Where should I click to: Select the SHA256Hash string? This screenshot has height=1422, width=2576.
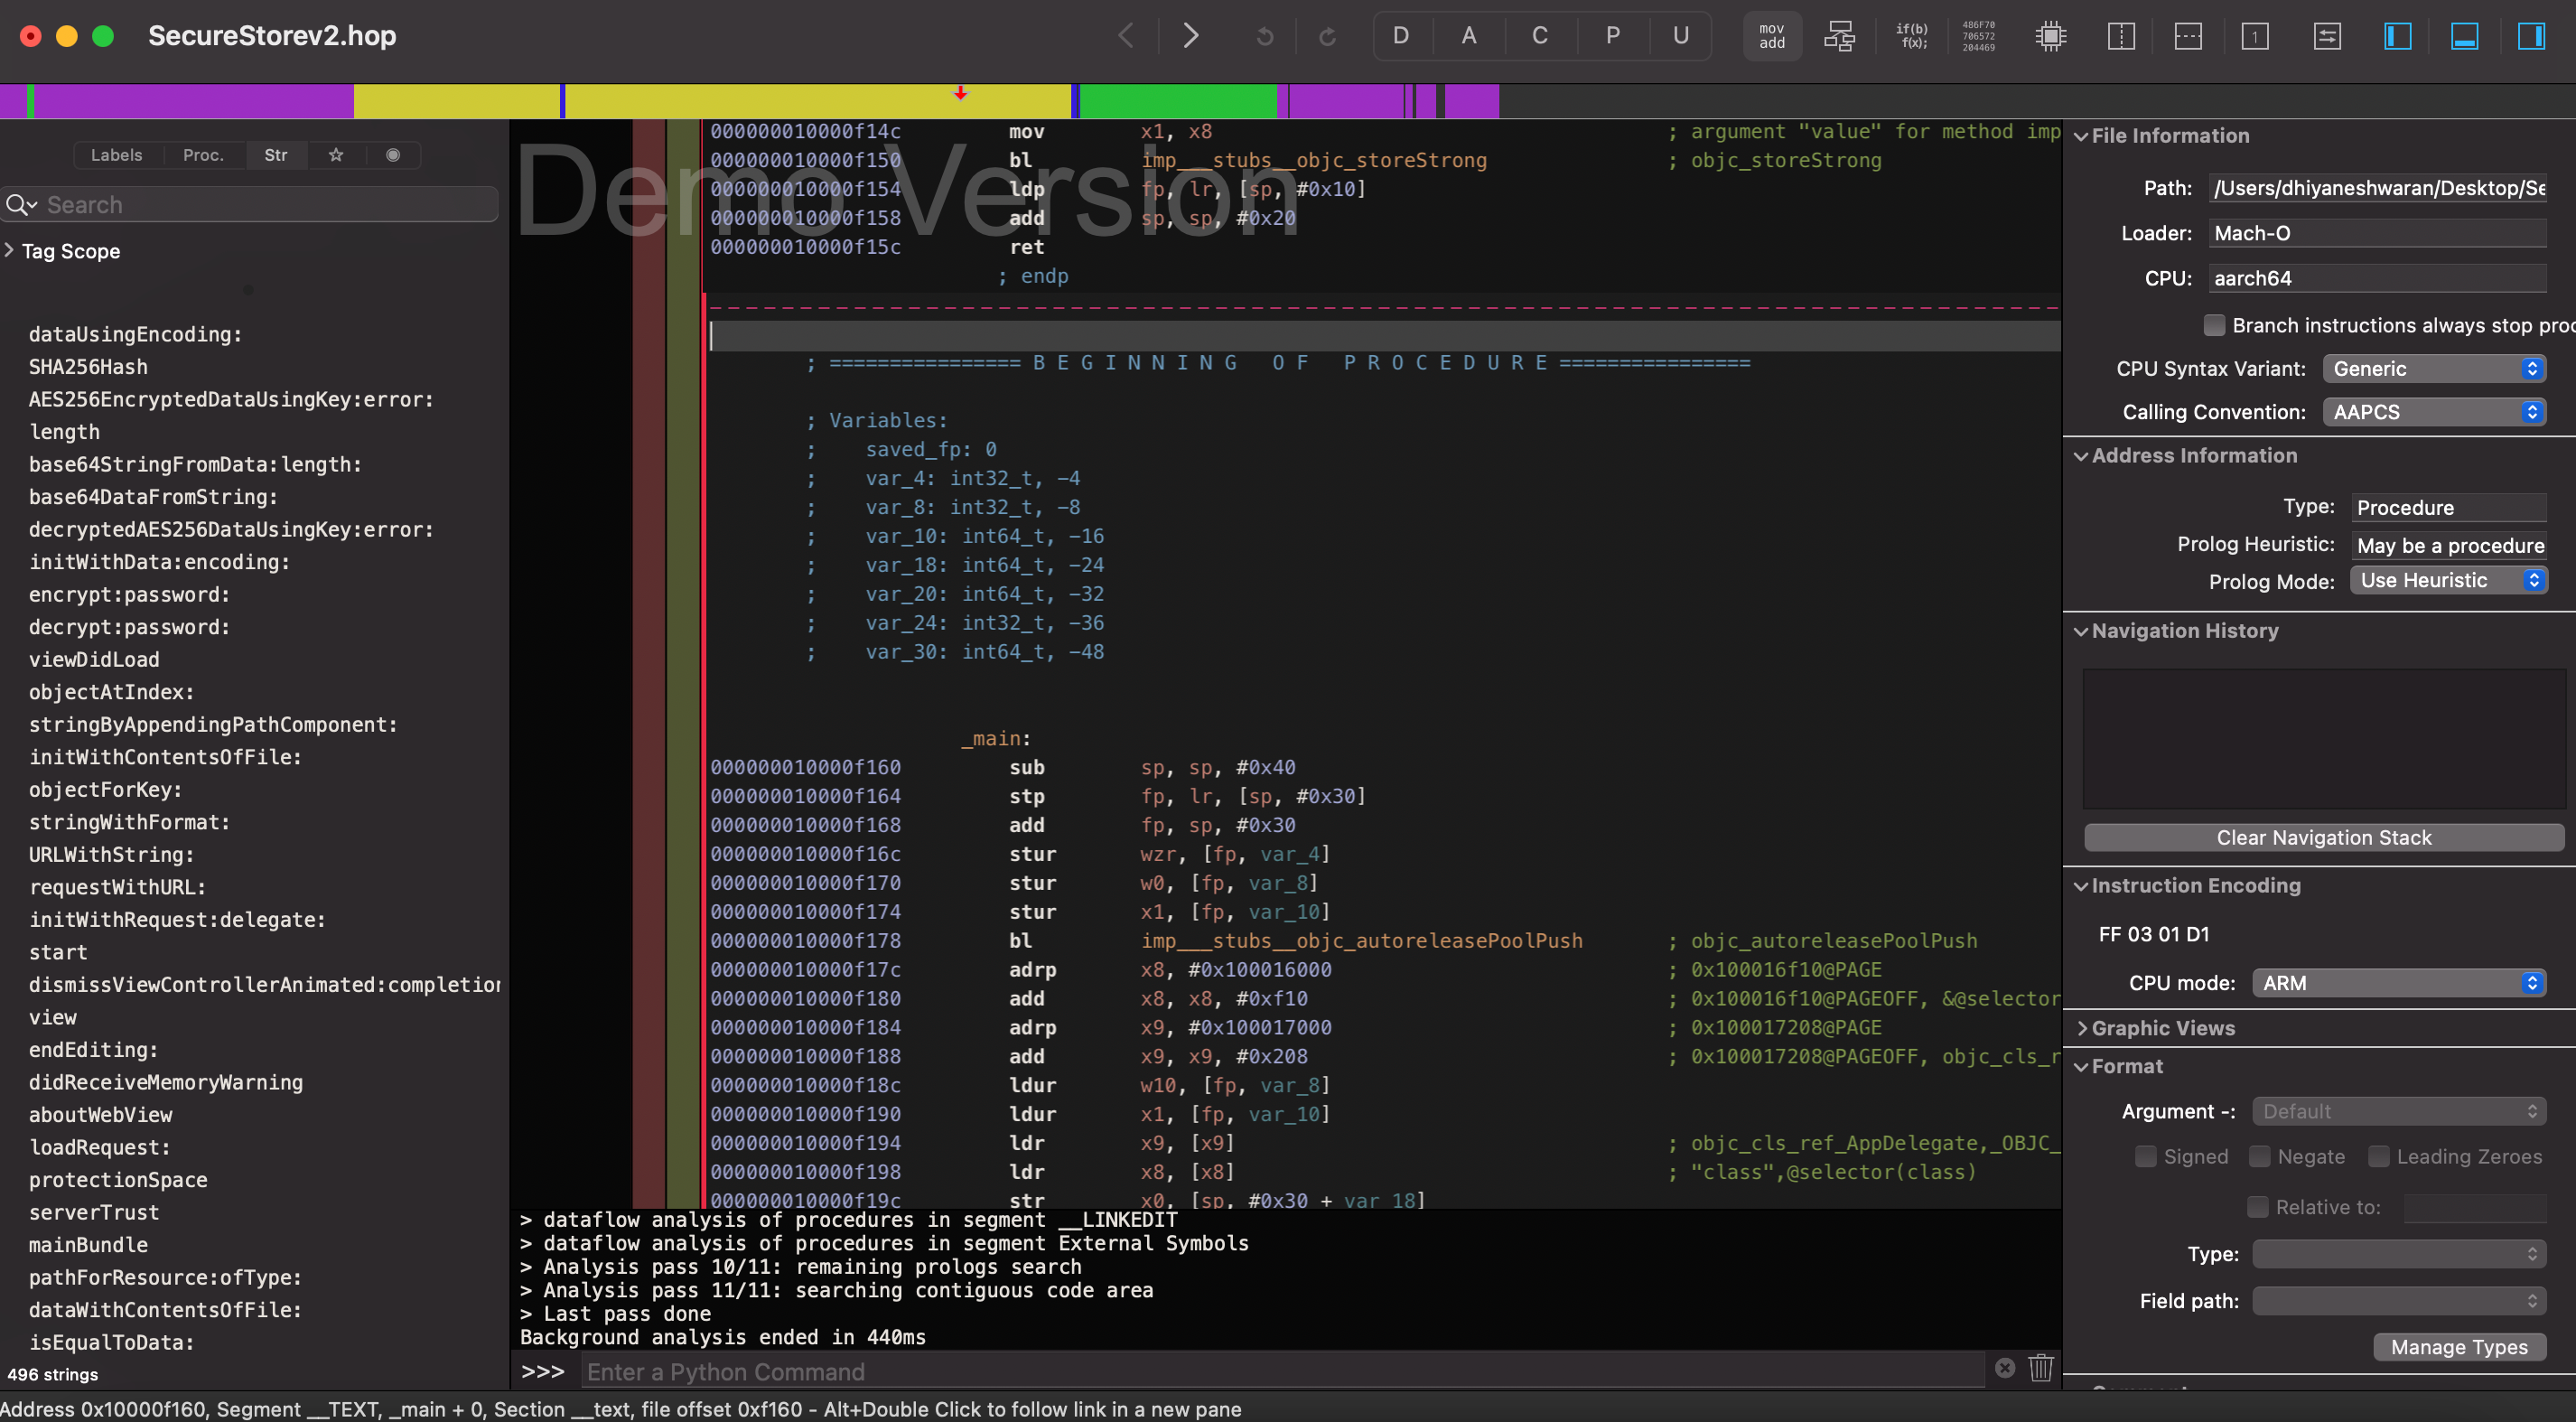88,367
